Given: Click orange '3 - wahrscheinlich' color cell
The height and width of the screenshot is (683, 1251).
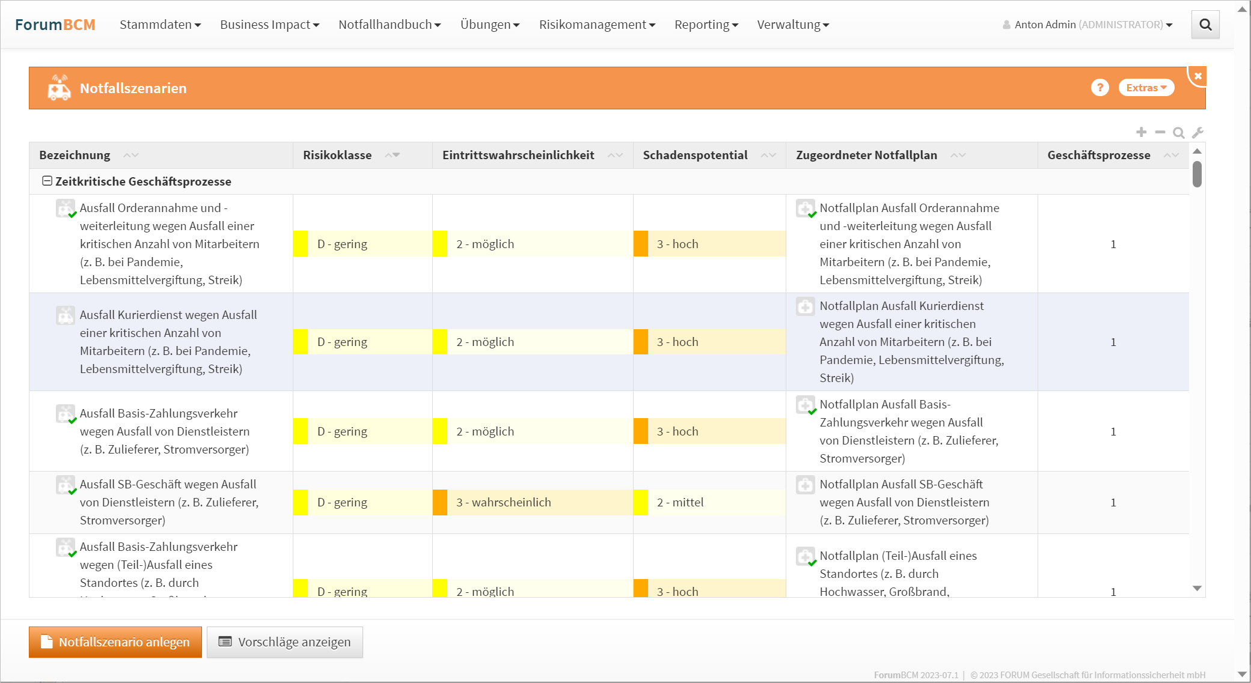Looking at the screenshot, I should 439,502.
